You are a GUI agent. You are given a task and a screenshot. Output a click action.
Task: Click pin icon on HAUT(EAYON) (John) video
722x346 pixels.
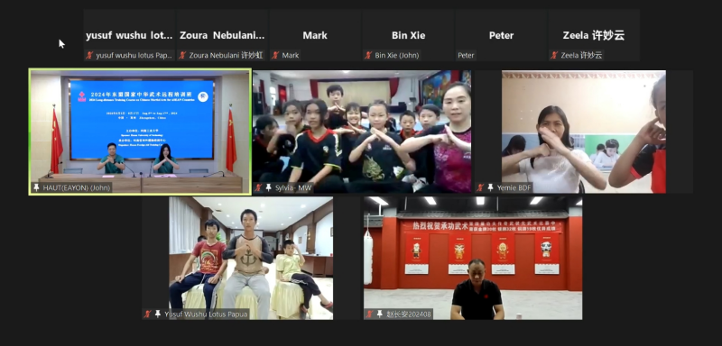pyautogui.click(x=37, y=187)
